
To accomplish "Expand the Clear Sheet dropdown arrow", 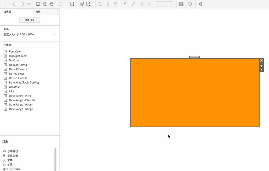I will [93, 4].
